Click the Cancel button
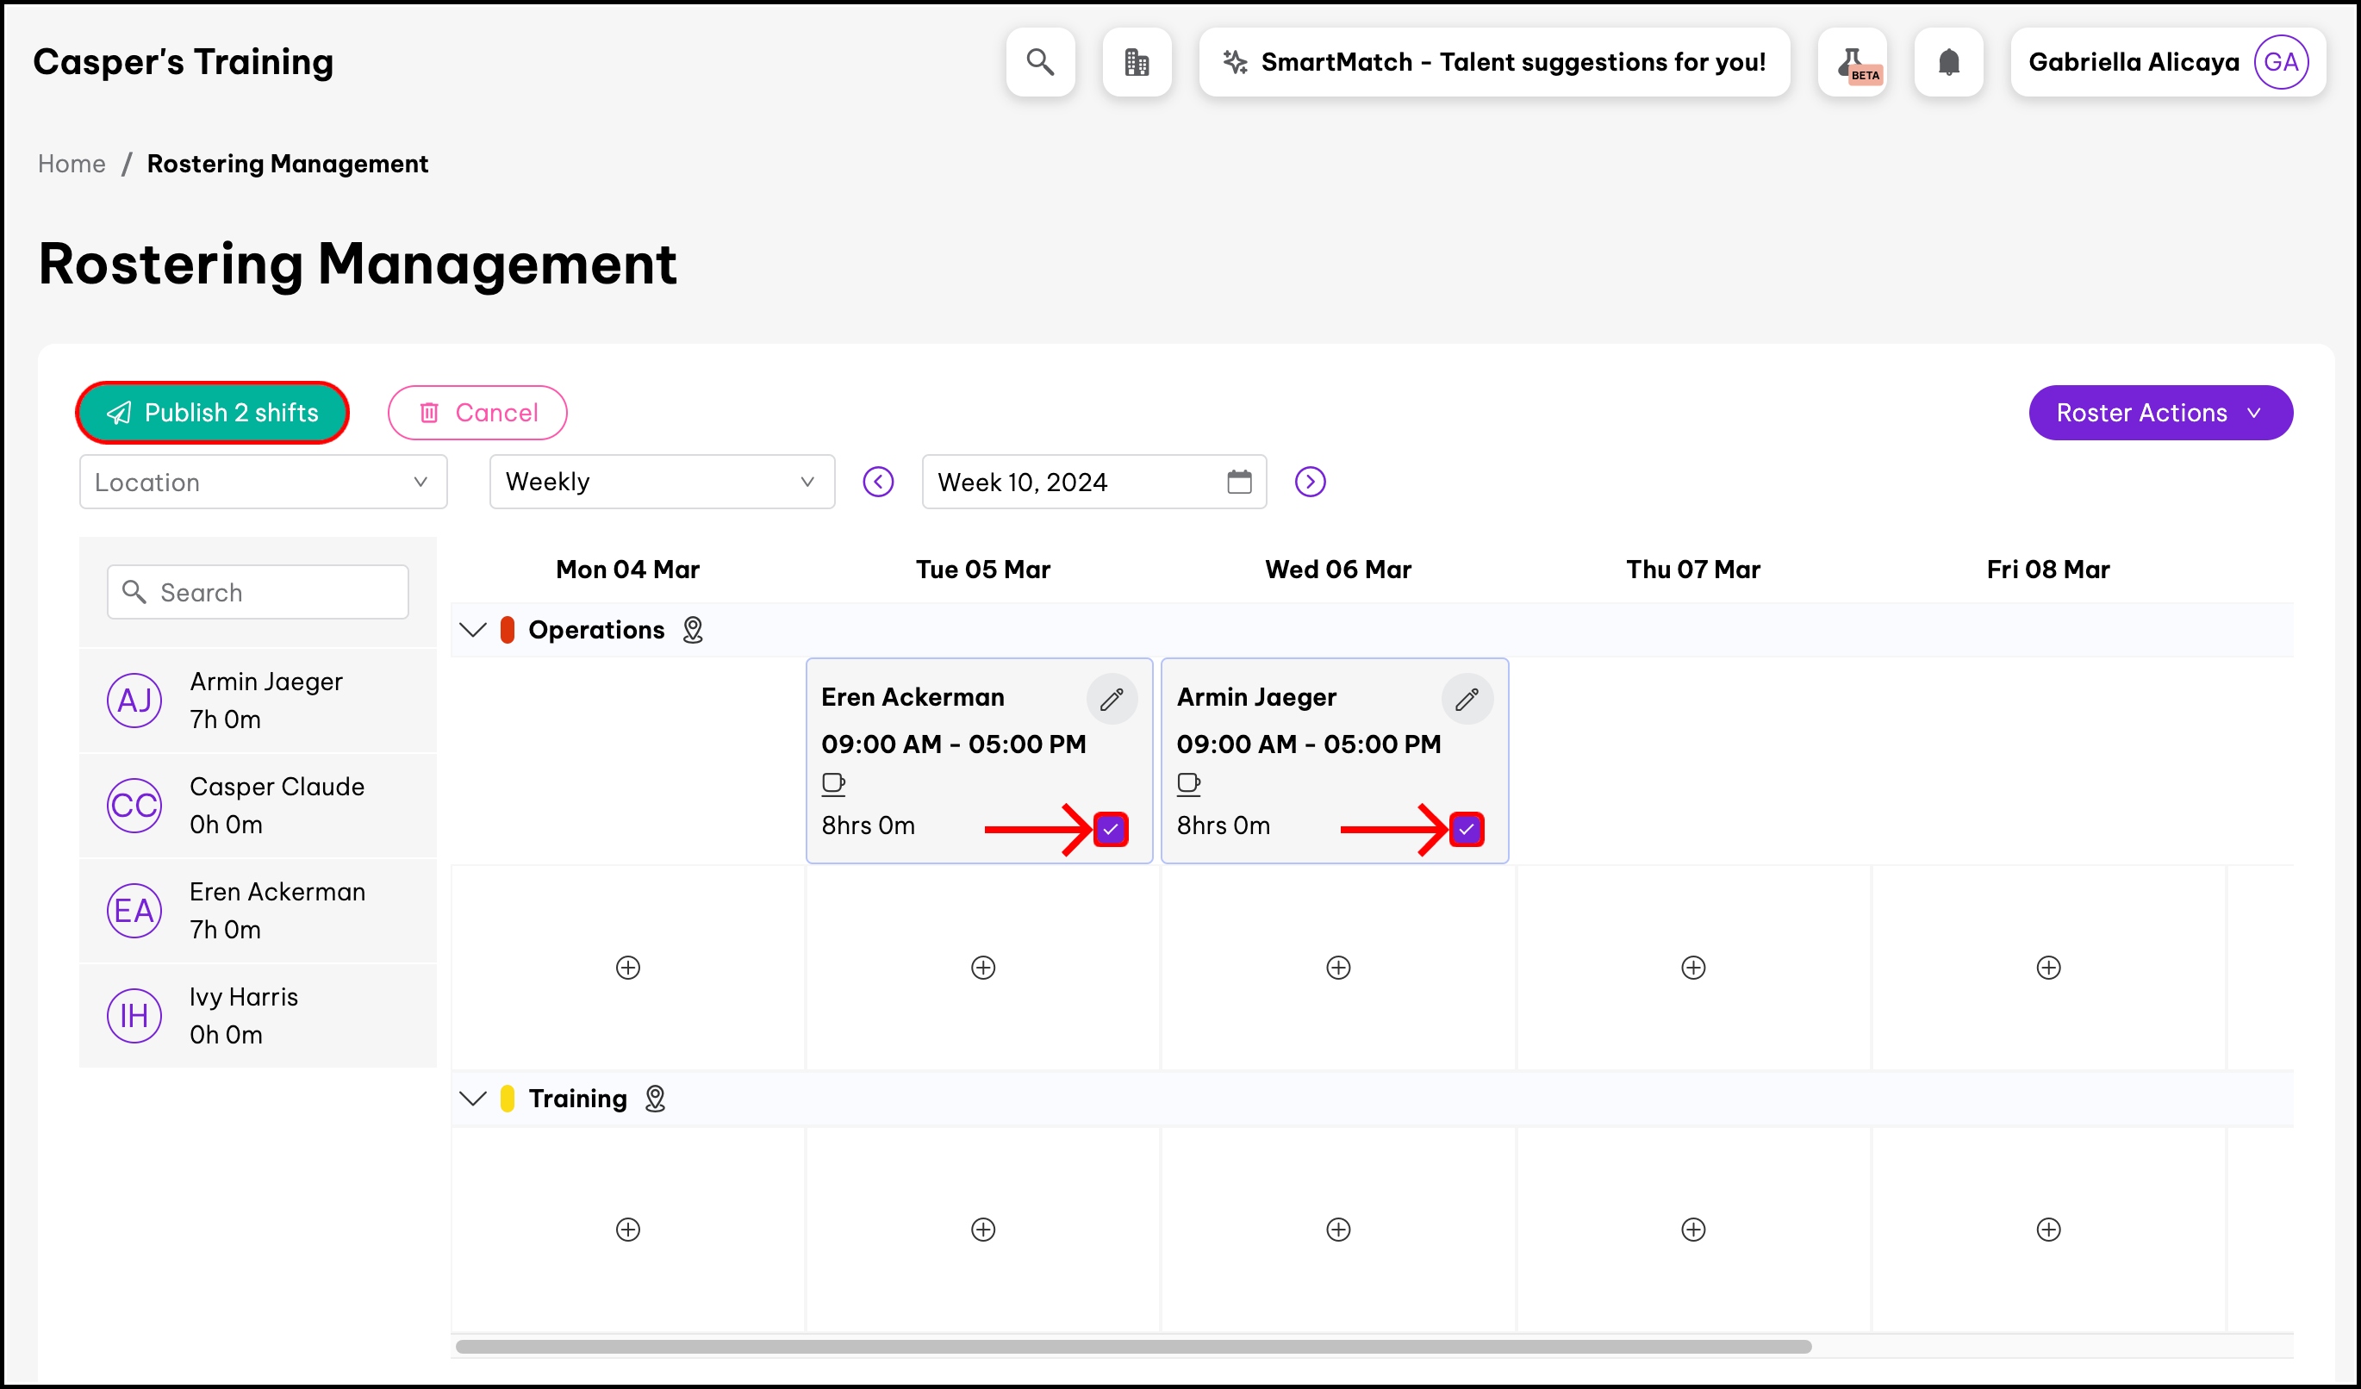This screenshot has width=2361, height=1389. click(477, 412)
